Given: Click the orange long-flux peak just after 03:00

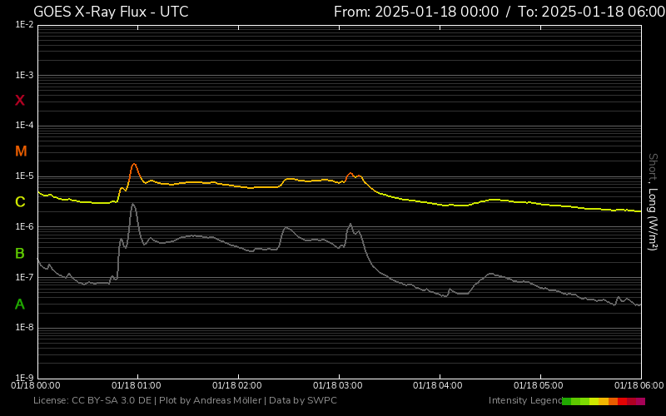Looking at the screenshot, I should pos(350,173).
